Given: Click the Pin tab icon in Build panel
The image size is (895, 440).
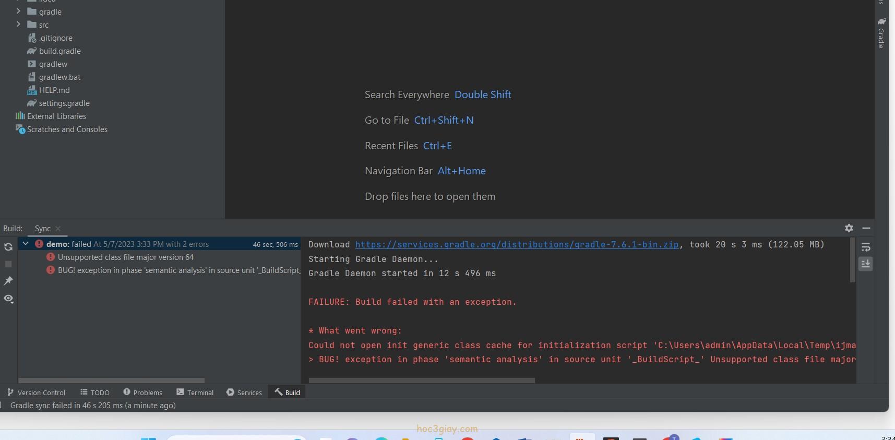Looking at the screenshot, I should click(x=8, y=281).
